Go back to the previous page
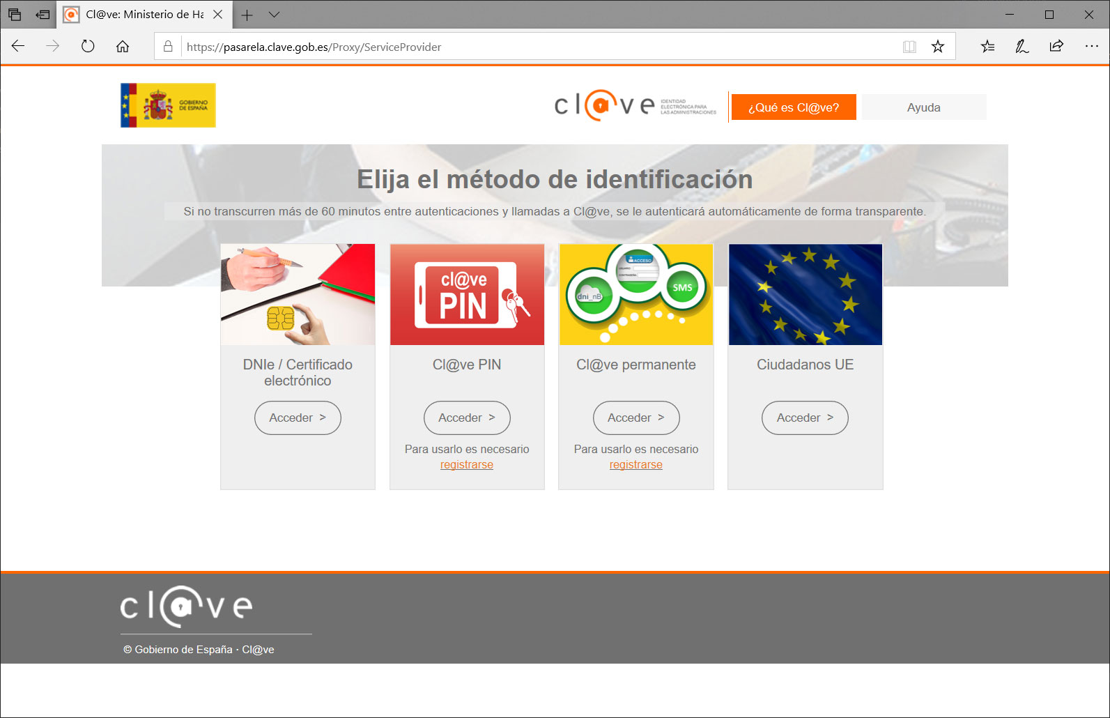1110x718 pixels. (18, 47)
